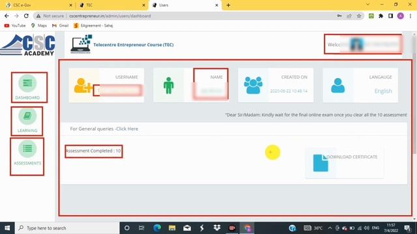Click the Telecentre Entrepreneur Course (TEC) title

(134, 45)
